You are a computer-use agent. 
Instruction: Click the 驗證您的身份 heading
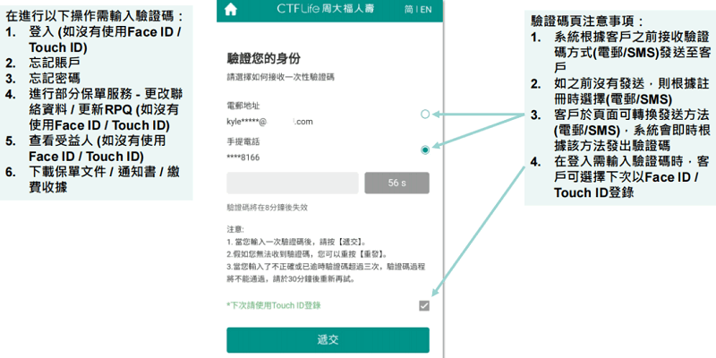point(260,57)
